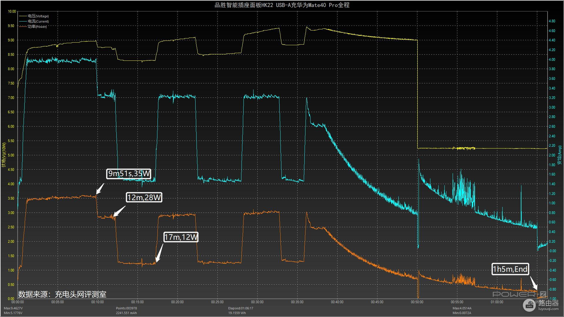Click the Points:003978 status value

pyautogui.click(x=126, y=308)
